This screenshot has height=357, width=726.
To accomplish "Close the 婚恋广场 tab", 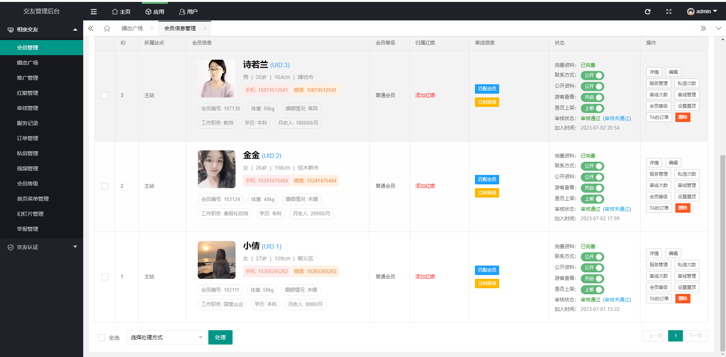I will pyautogui.click(x=152, y=28).
